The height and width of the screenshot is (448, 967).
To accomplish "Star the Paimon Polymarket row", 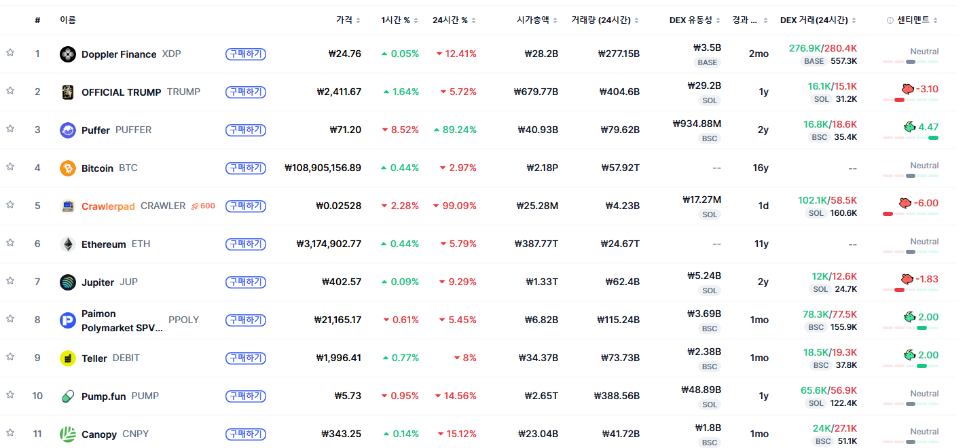I will 10,319.
